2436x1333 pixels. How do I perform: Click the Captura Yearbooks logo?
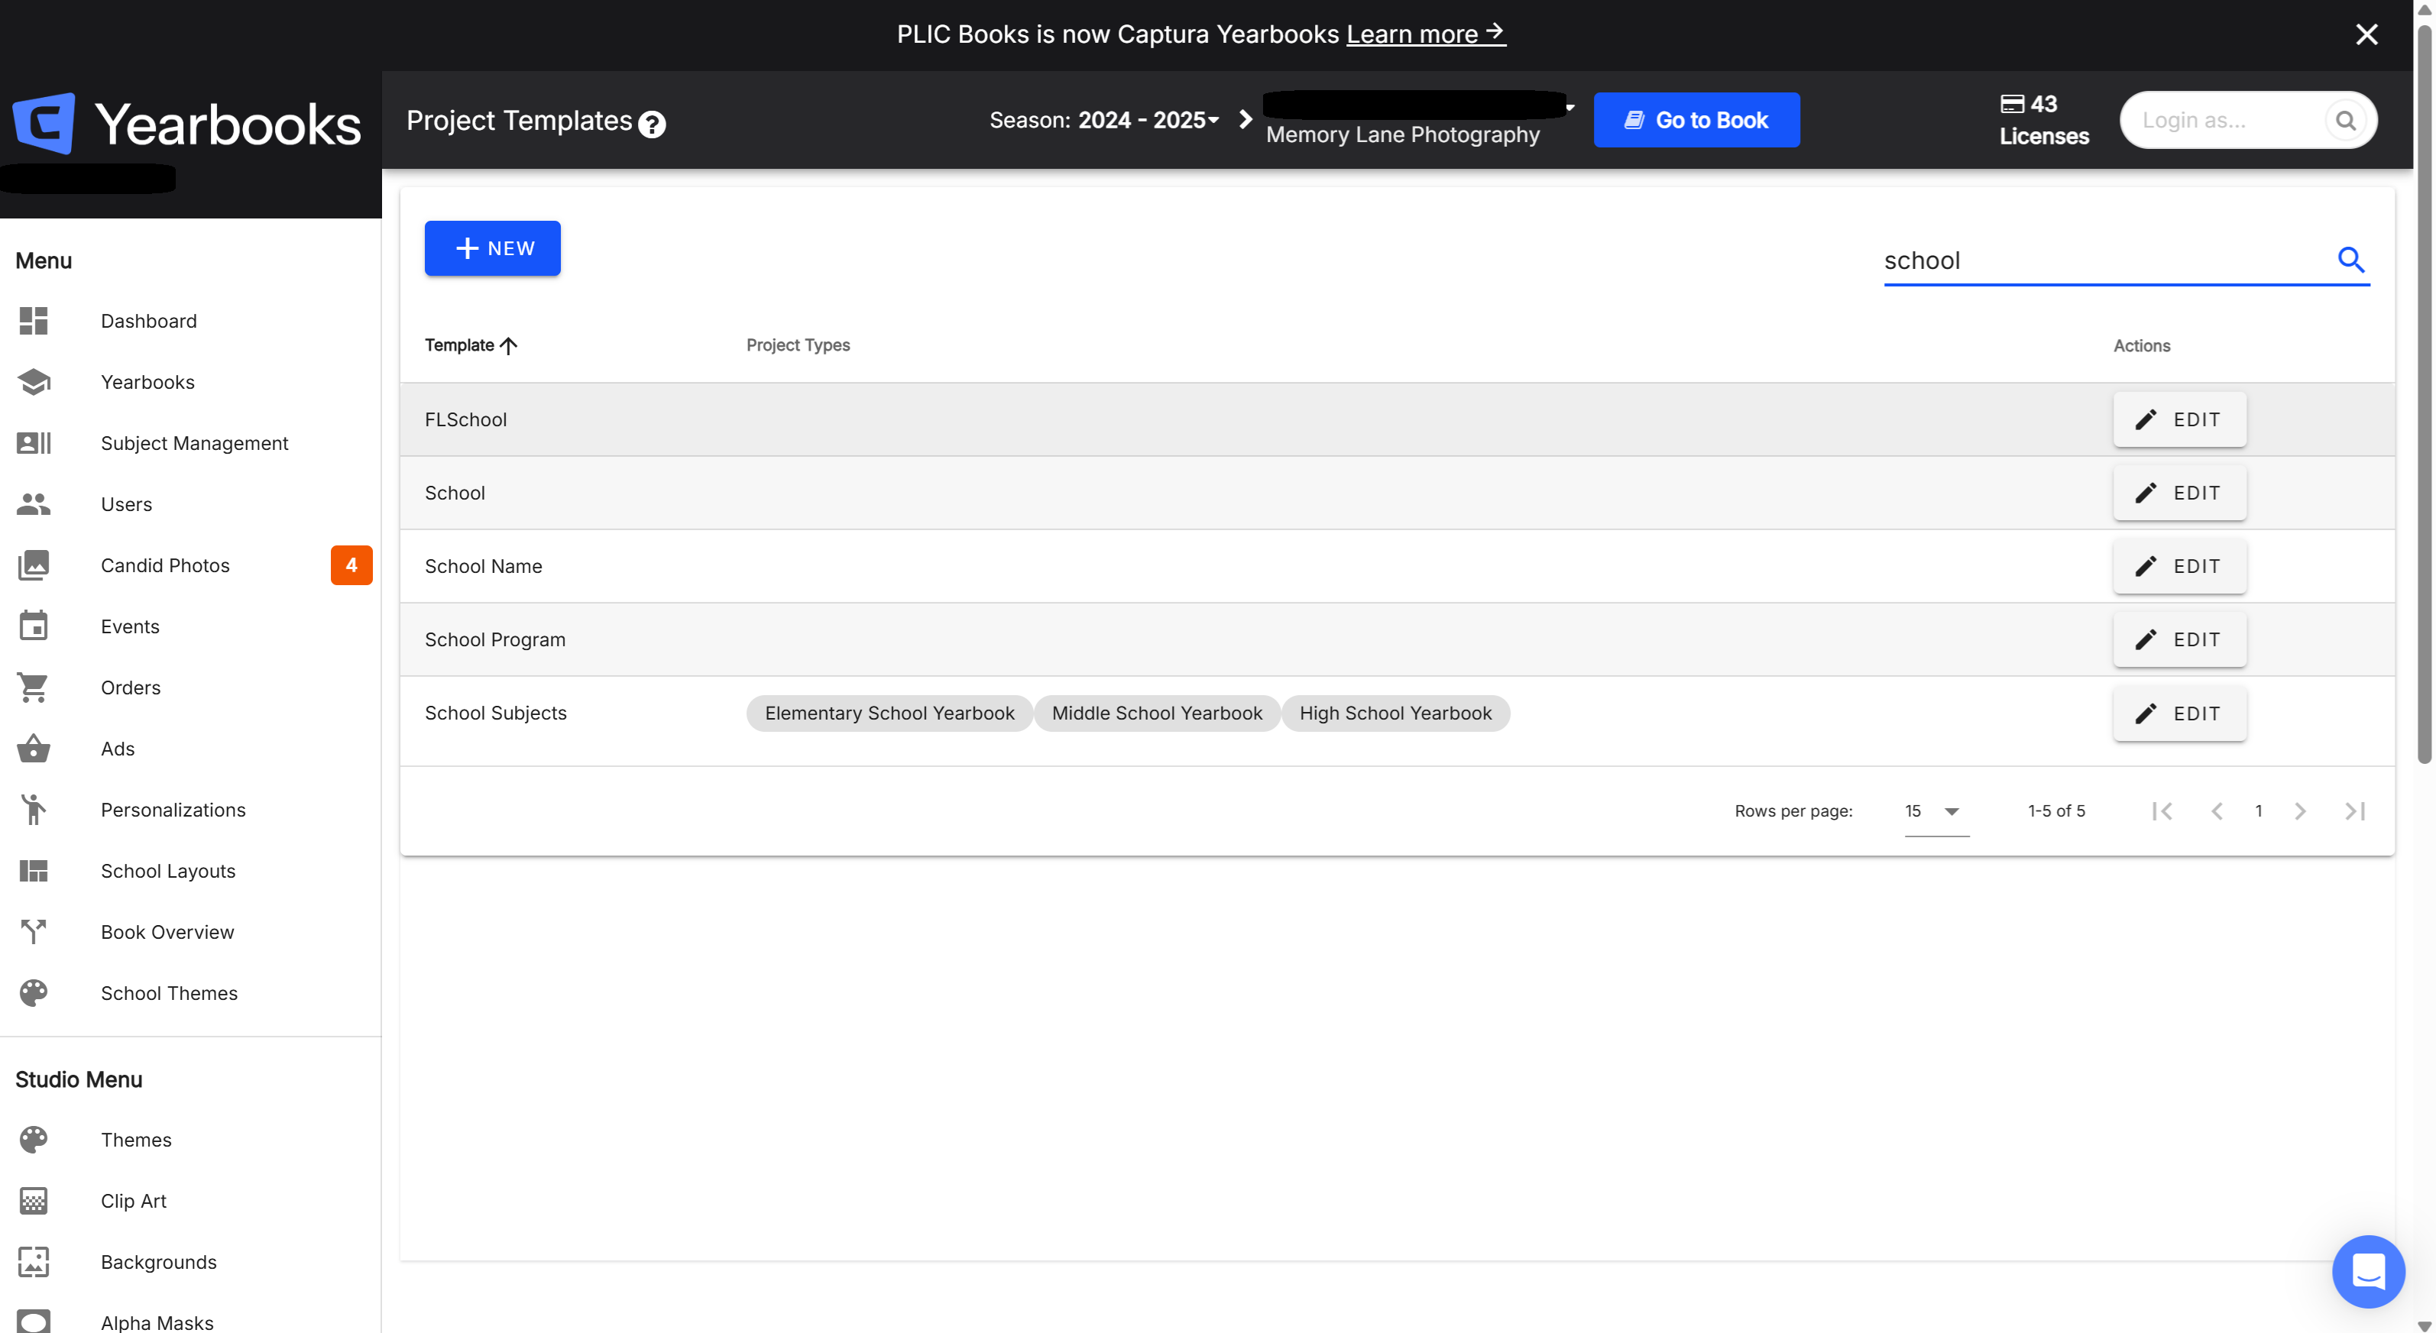(186, 124)
